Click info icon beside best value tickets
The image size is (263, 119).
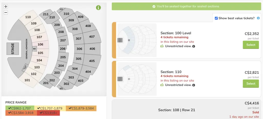tap(258, 18)
